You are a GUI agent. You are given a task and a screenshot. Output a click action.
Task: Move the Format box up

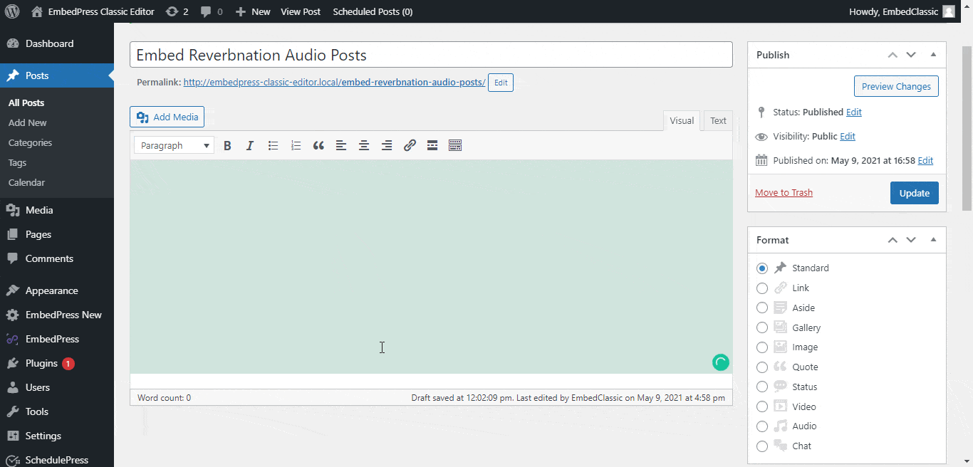[x=893, y=240]
